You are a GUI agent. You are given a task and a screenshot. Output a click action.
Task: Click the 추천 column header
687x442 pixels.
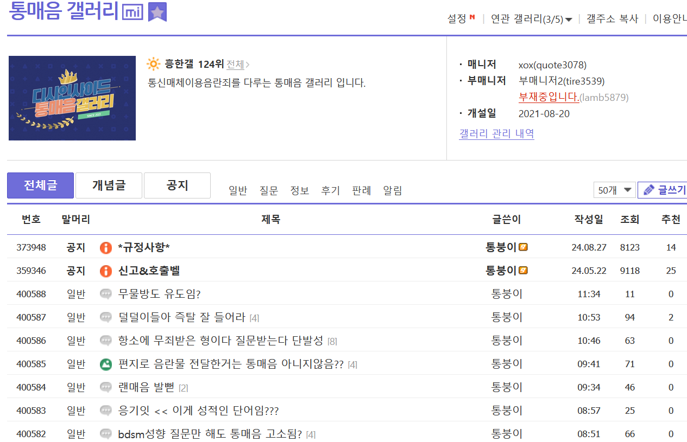671,220
